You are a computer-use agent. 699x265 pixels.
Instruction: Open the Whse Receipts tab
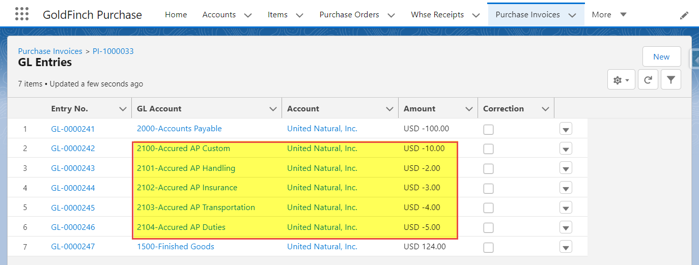(437, 15)
